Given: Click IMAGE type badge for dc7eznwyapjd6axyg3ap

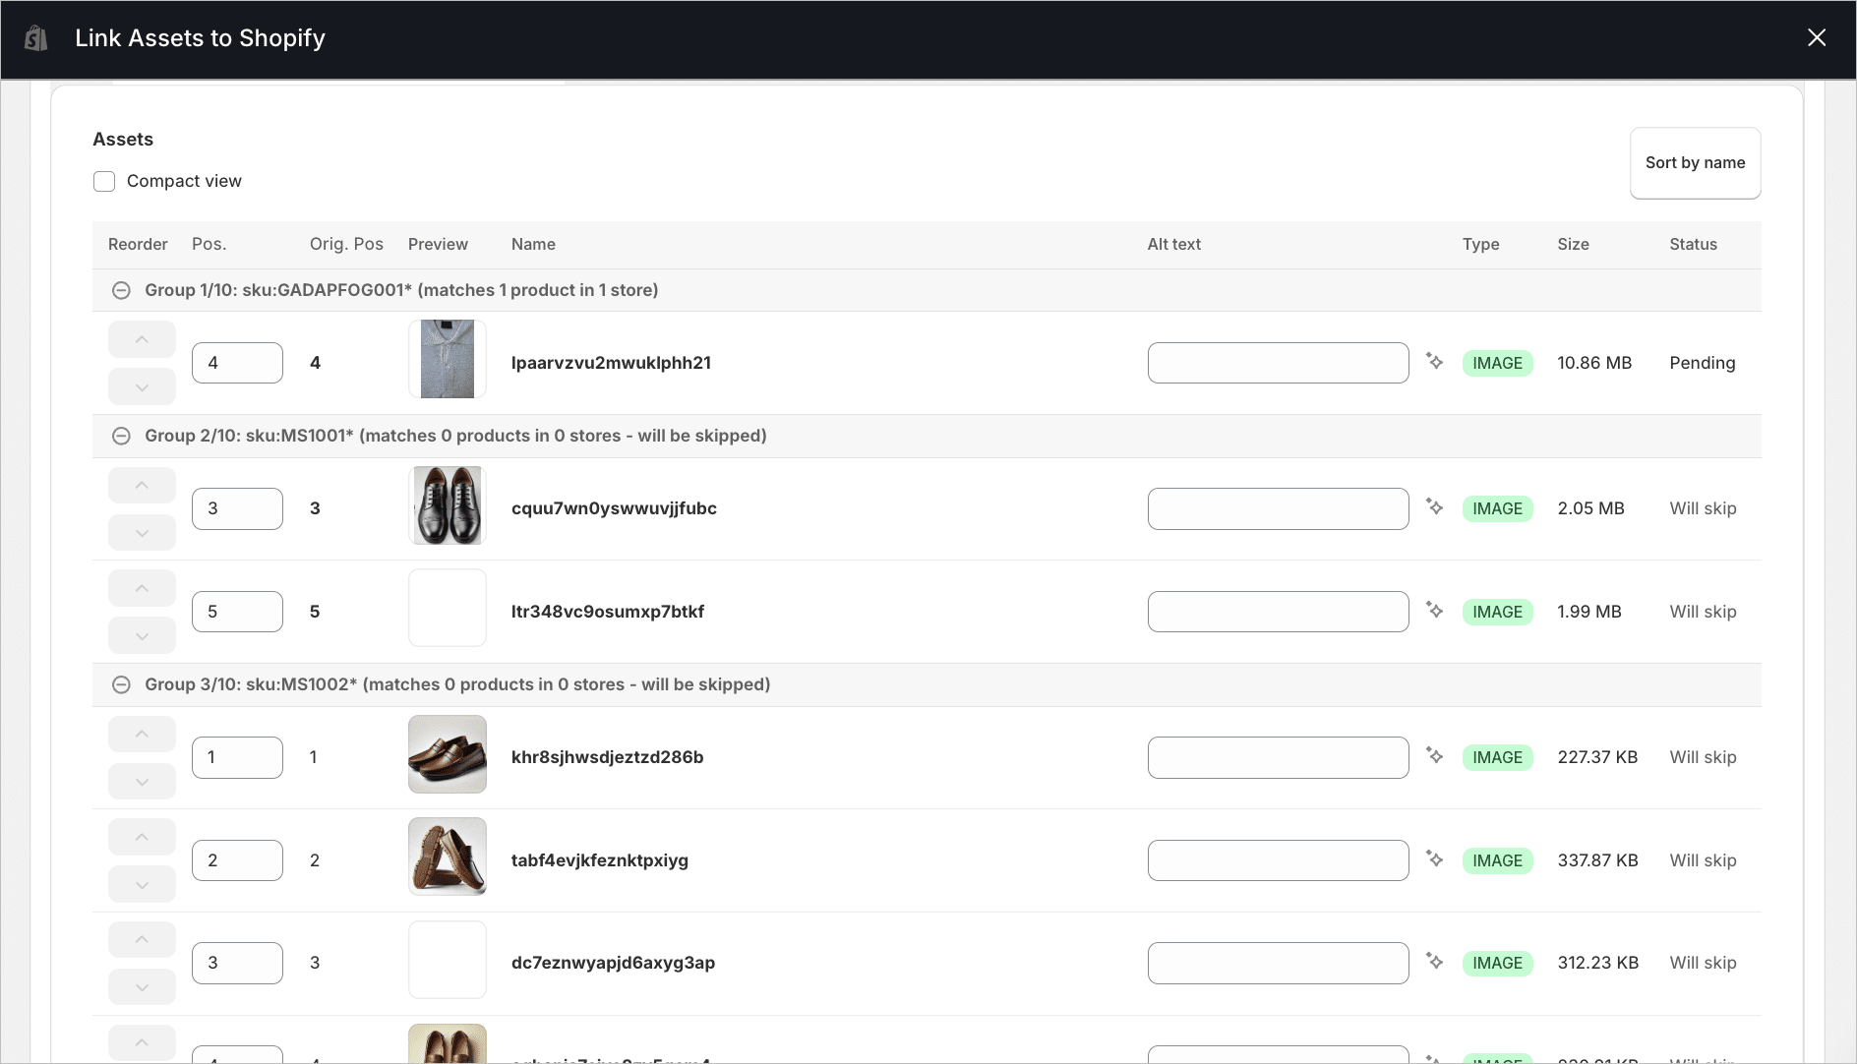Looking at the screenshot, I should [1497, 963].
